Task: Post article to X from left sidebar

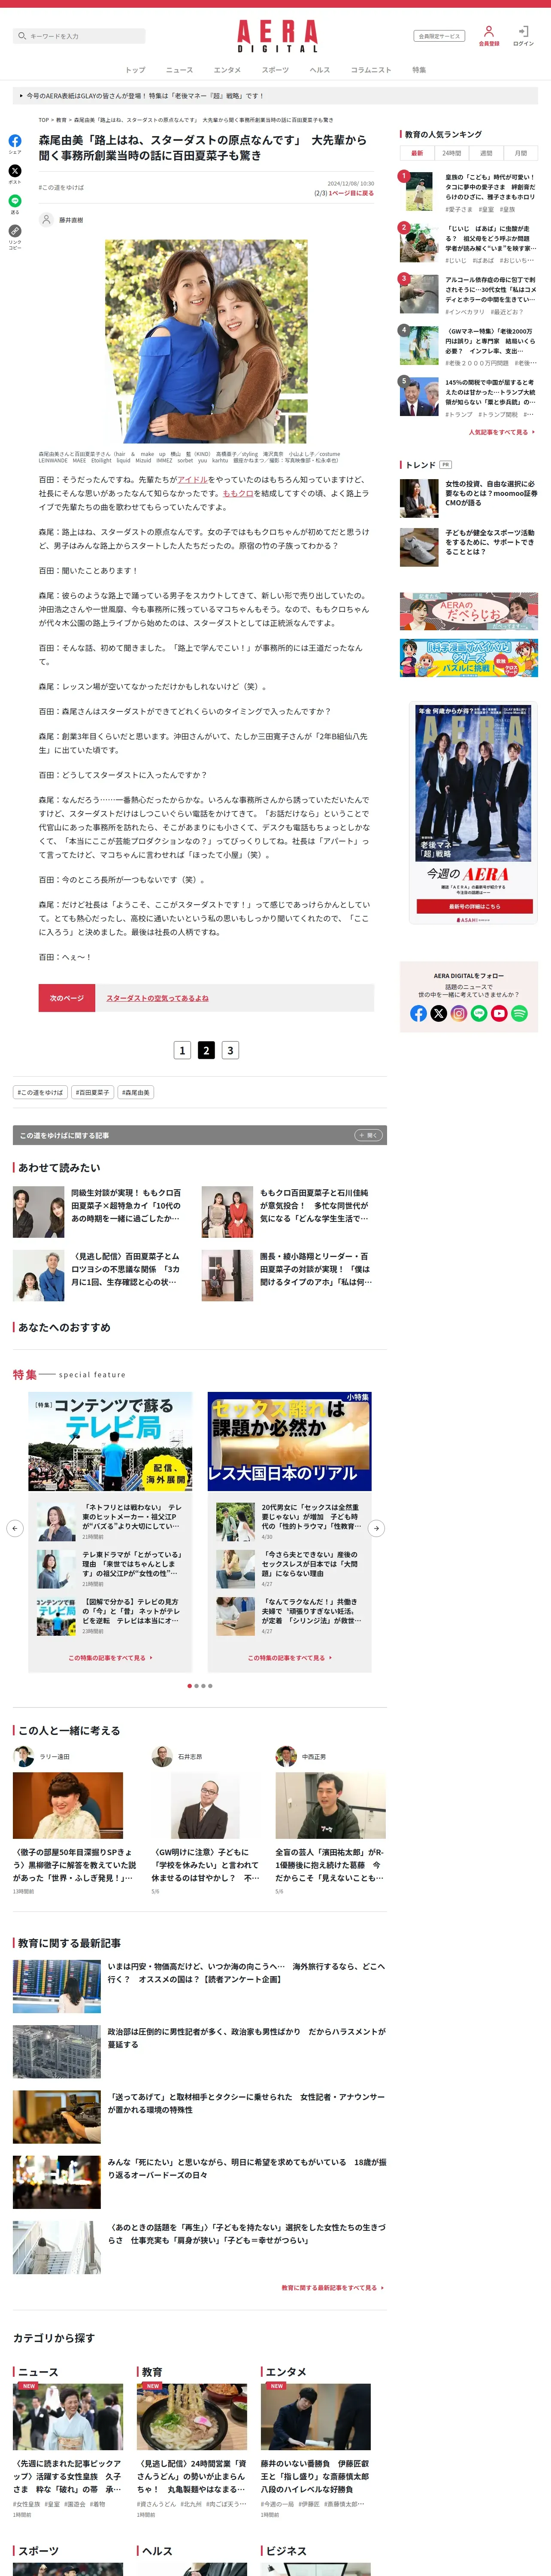Action: point(15,171)
